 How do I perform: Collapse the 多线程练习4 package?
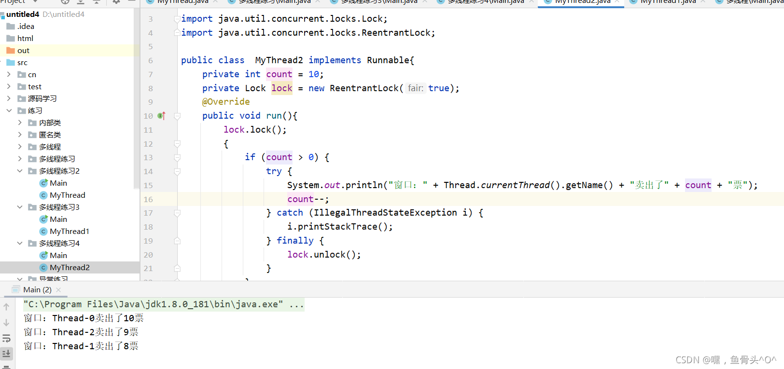[x=20, y=243]
